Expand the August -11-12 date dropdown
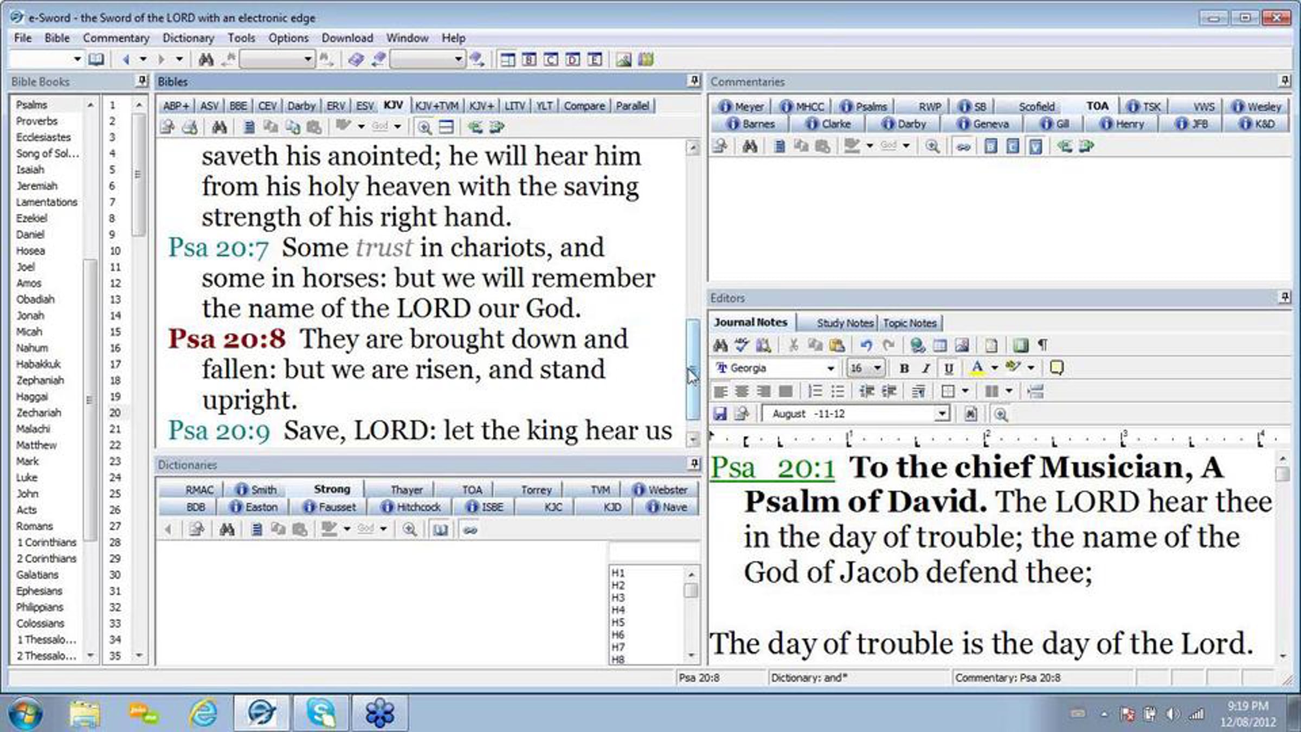This screenshot has height=732, width=1301. 942,414
